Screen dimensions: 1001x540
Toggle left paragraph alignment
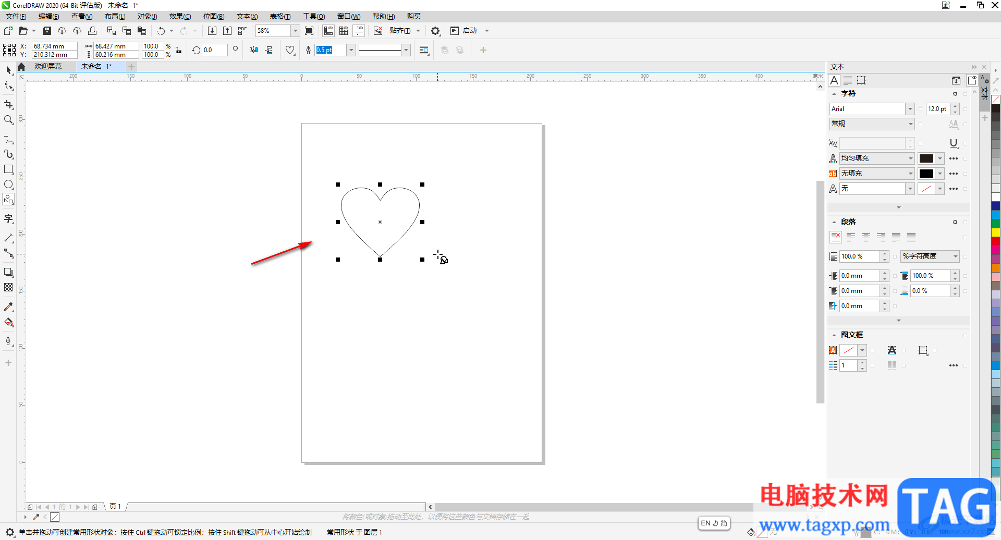(x=851, y=237)
